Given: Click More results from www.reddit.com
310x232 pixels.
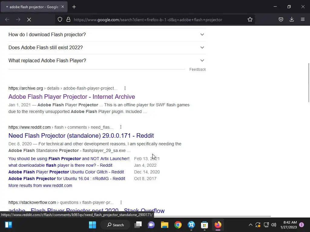Looking at the screenshot, I should (x=40, y=186).
